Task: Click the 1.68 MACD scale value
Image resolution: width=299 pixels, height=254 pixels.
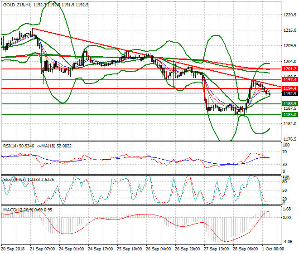Action: pos(287,210)
